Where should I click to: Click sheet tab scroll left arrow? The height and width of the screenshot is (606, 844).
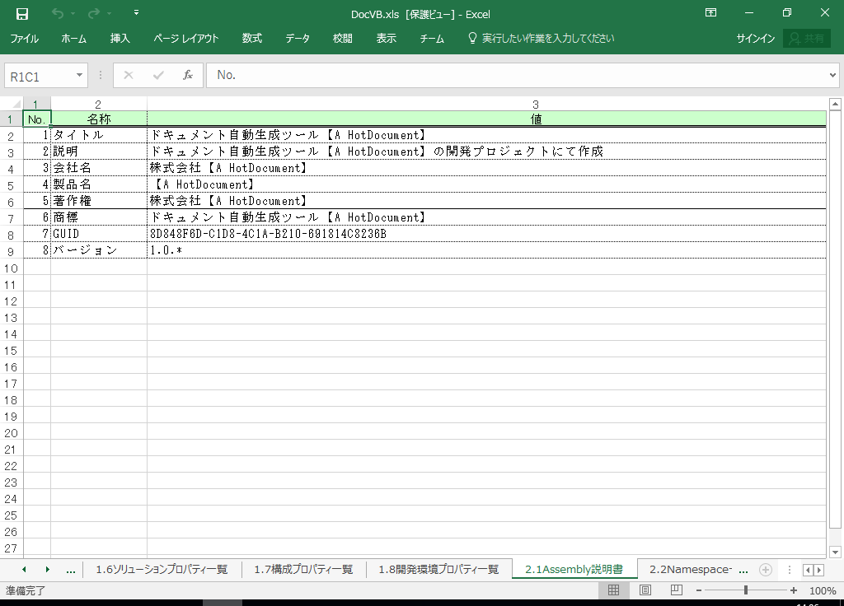click(x=24, y=569)
